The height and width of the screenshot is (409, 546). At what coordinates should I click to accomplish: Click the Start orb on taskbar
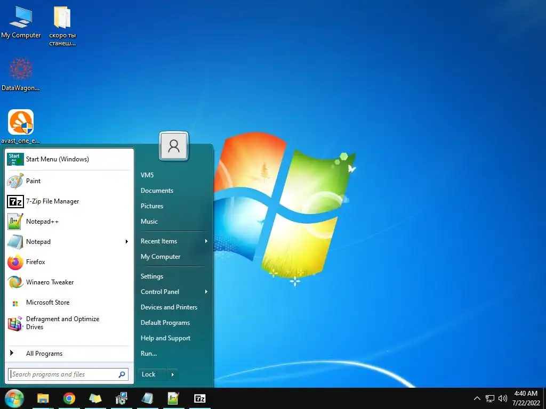click(14, 398)
